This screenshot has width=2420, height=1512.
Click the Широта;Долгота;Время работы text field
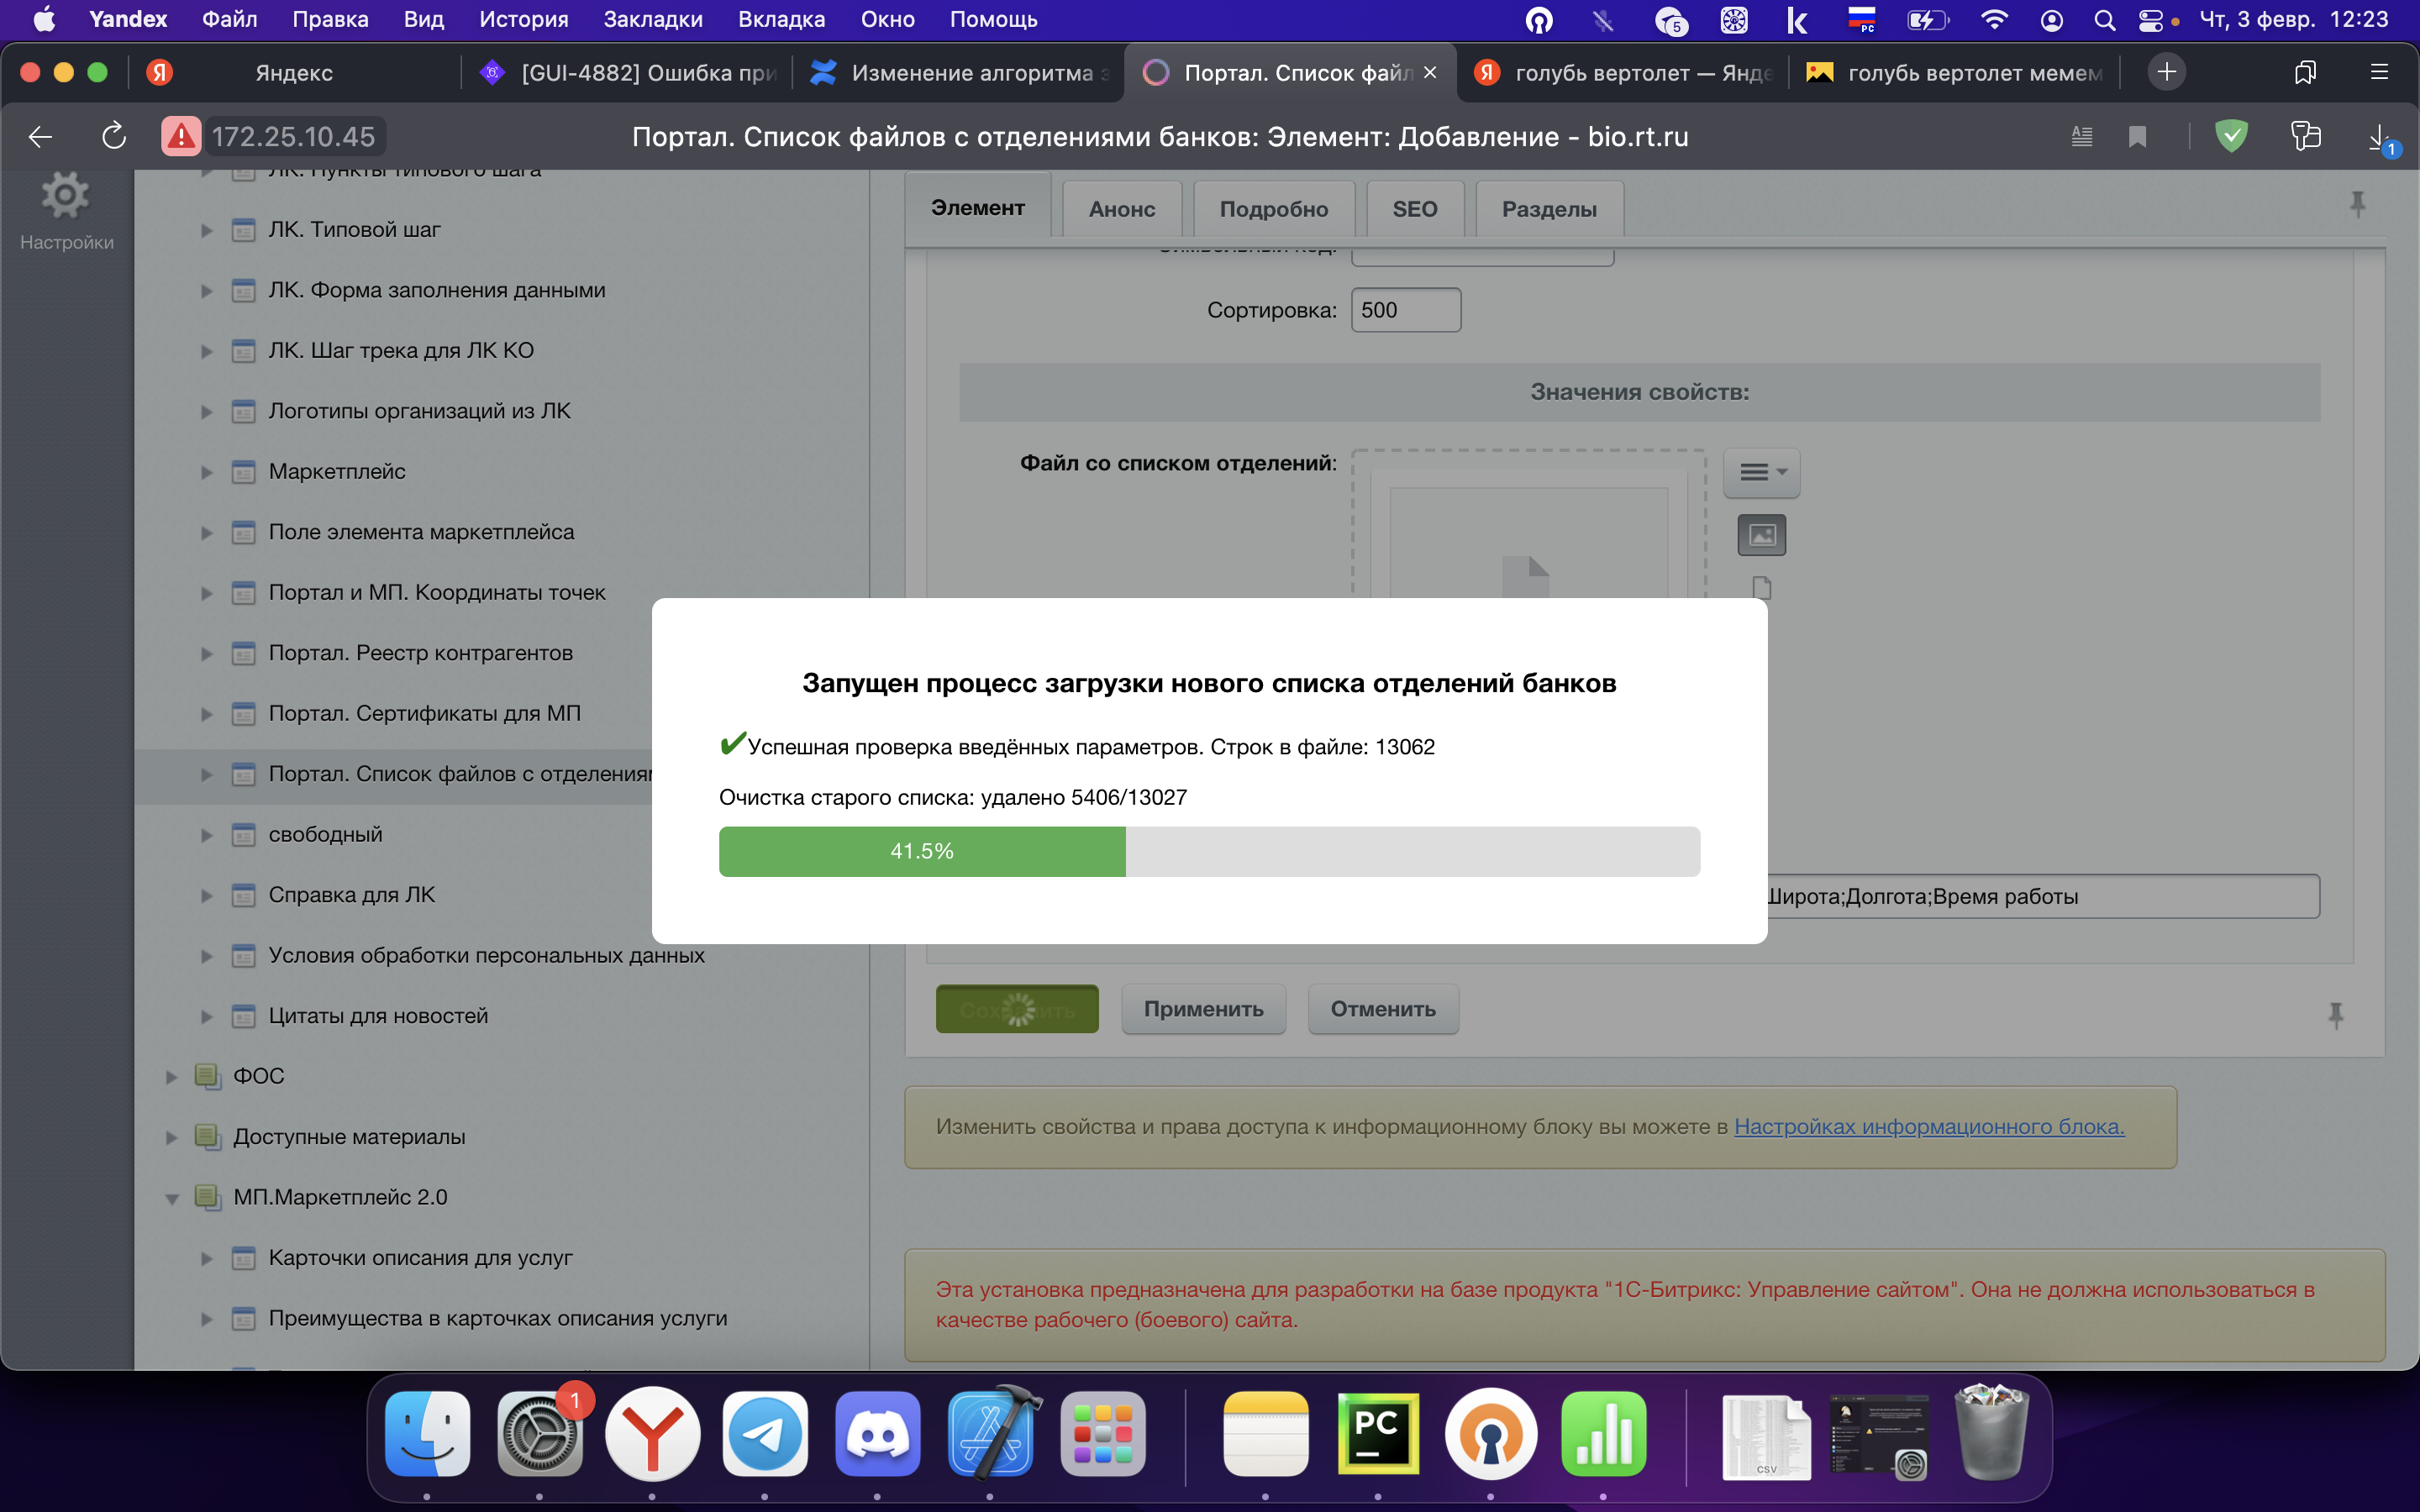click(2042, 897)
